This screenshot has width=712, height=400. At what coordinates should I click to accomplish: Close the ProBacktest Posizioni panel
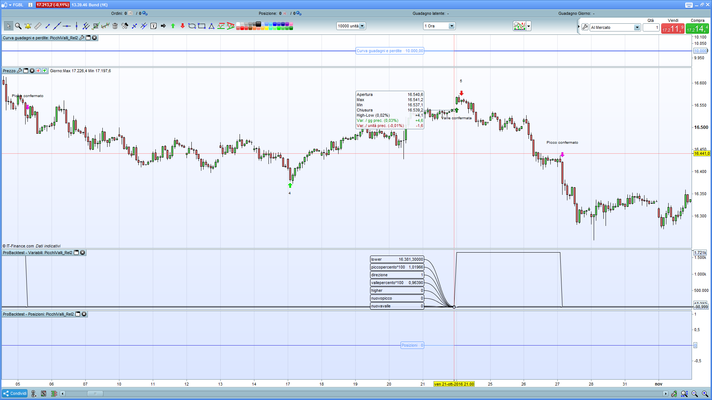pos(84,314)
